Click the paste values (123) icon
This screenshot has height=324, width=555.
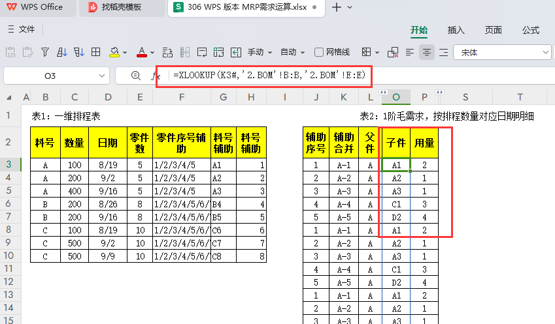point(10,52)
